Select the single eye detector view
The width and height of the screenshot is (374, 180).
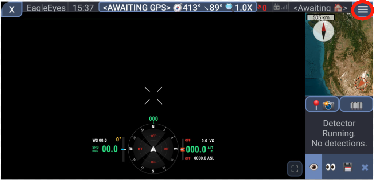click(313, 167)
